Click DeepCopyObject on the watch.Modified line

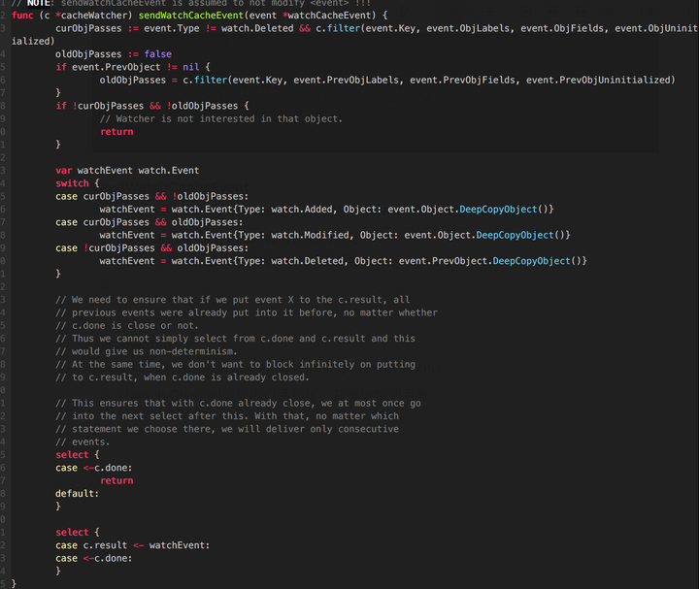515,235
